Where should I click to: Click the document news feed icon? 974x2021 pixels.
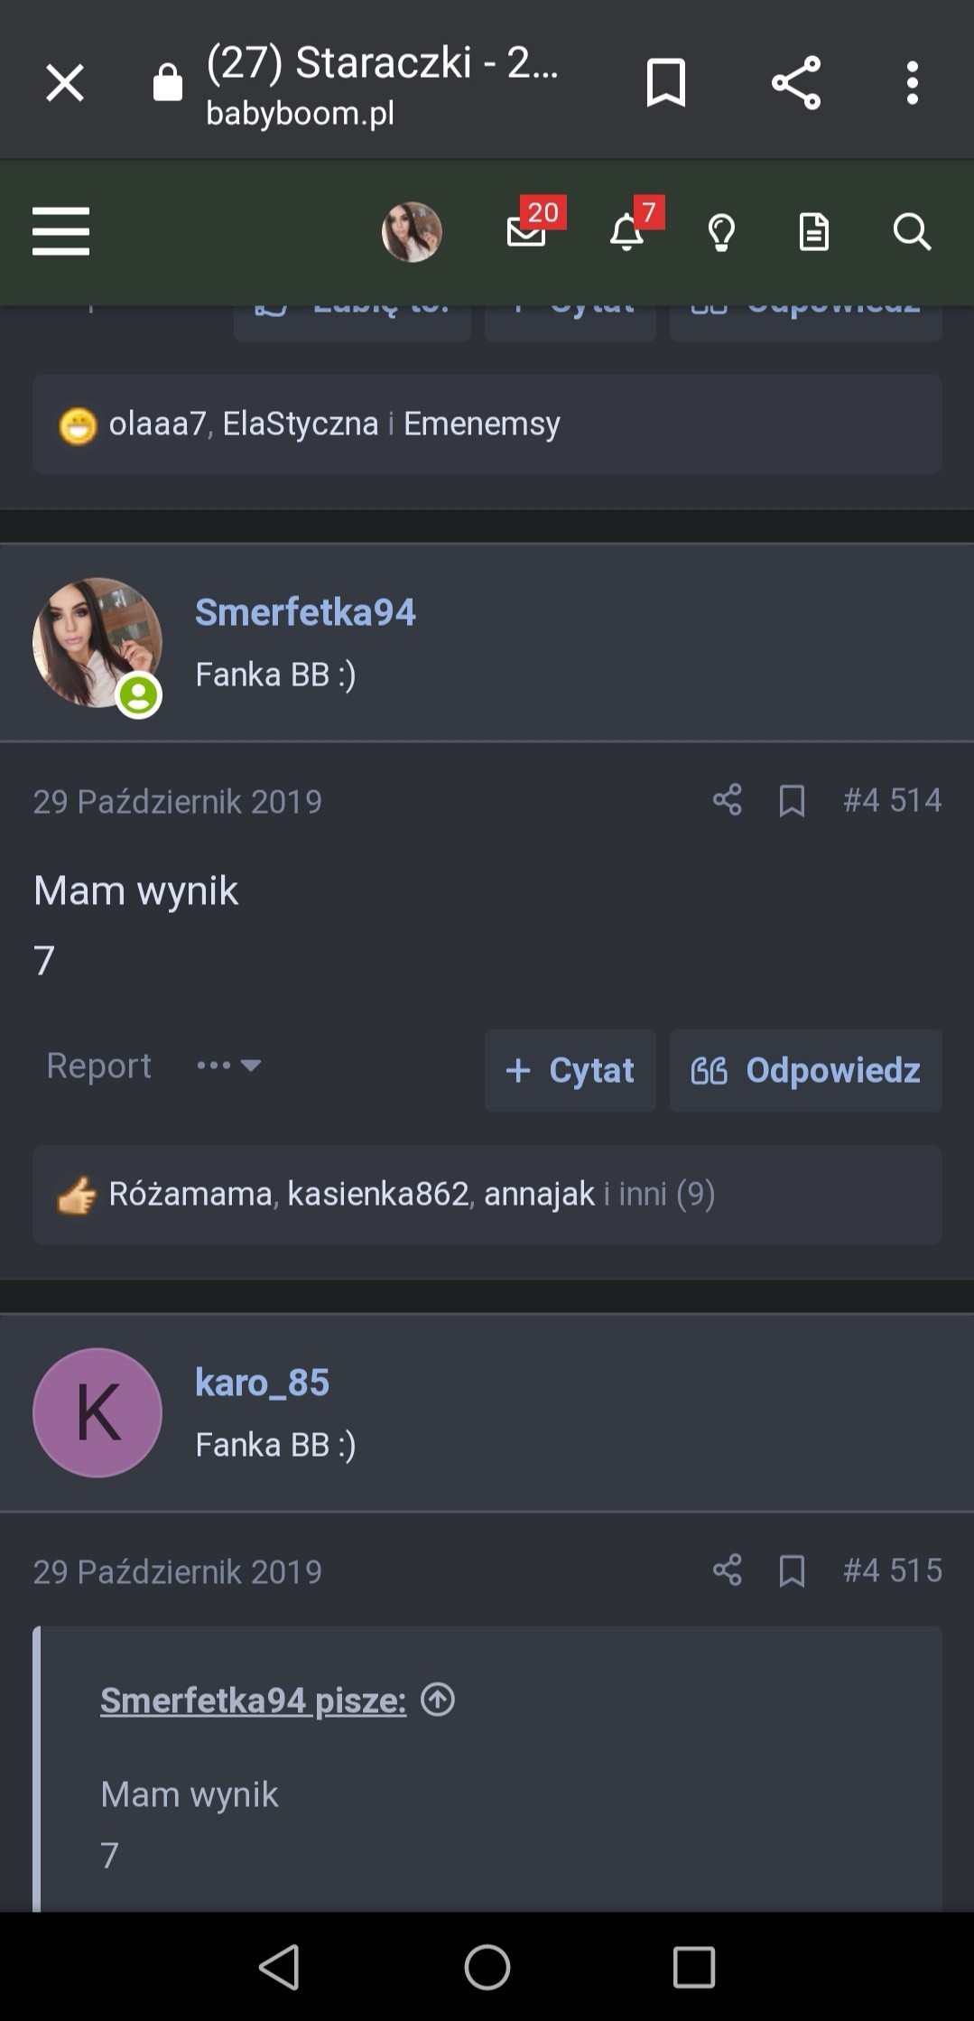coord(813,232)
